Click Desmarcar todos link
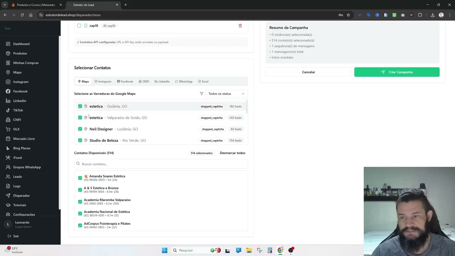The height and width of the screenshot is (256, 455). (232, 153)
